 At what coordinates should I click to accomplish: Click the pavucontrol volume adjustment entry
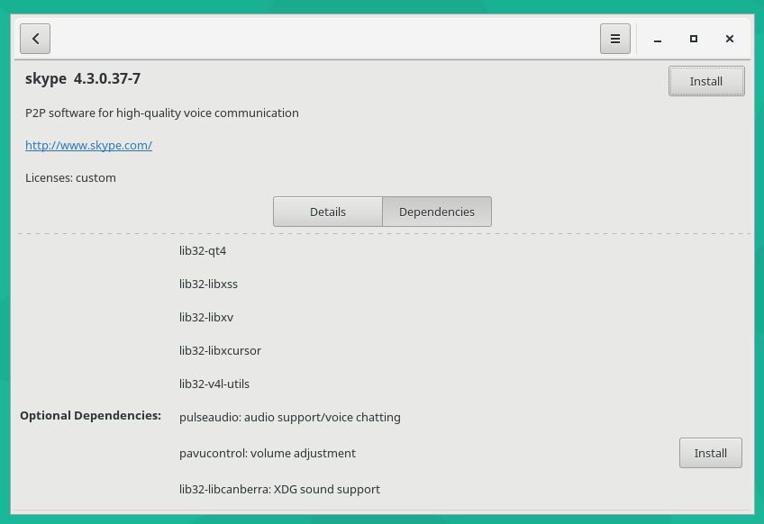click(267, 453)
